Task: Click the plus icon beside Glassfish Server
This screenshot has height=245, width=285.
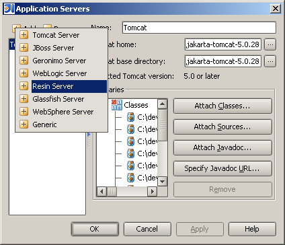Action: 24,99
